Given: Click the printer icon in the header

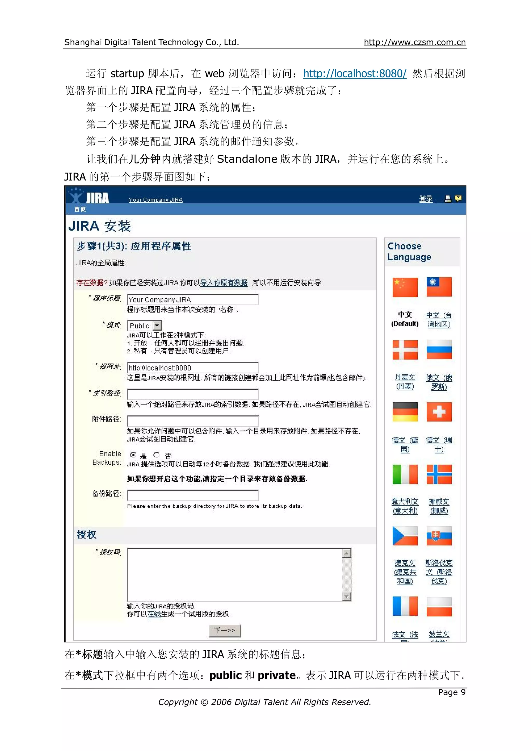Looking at the screenshot, I should tap(448, 198).
